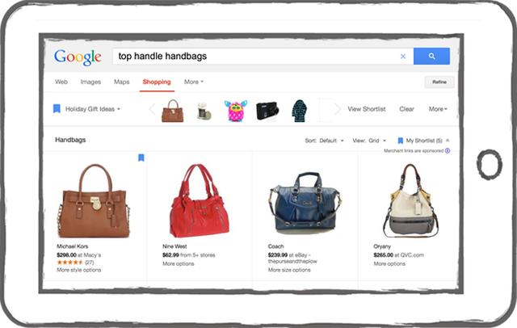Screen dimensions: 517x328
Task: Open the Holiday Gift Ideas dropdown
Action: 93,109
